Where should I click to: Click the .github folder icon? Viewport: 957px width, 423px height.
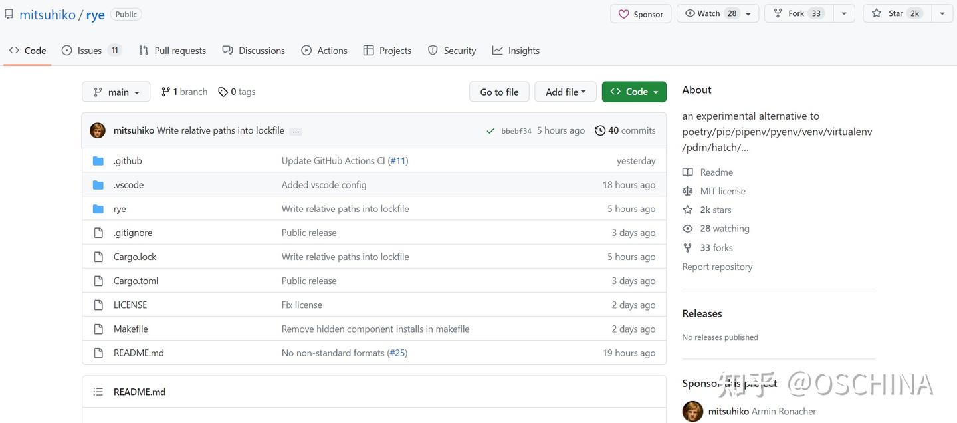pos(98,161)
